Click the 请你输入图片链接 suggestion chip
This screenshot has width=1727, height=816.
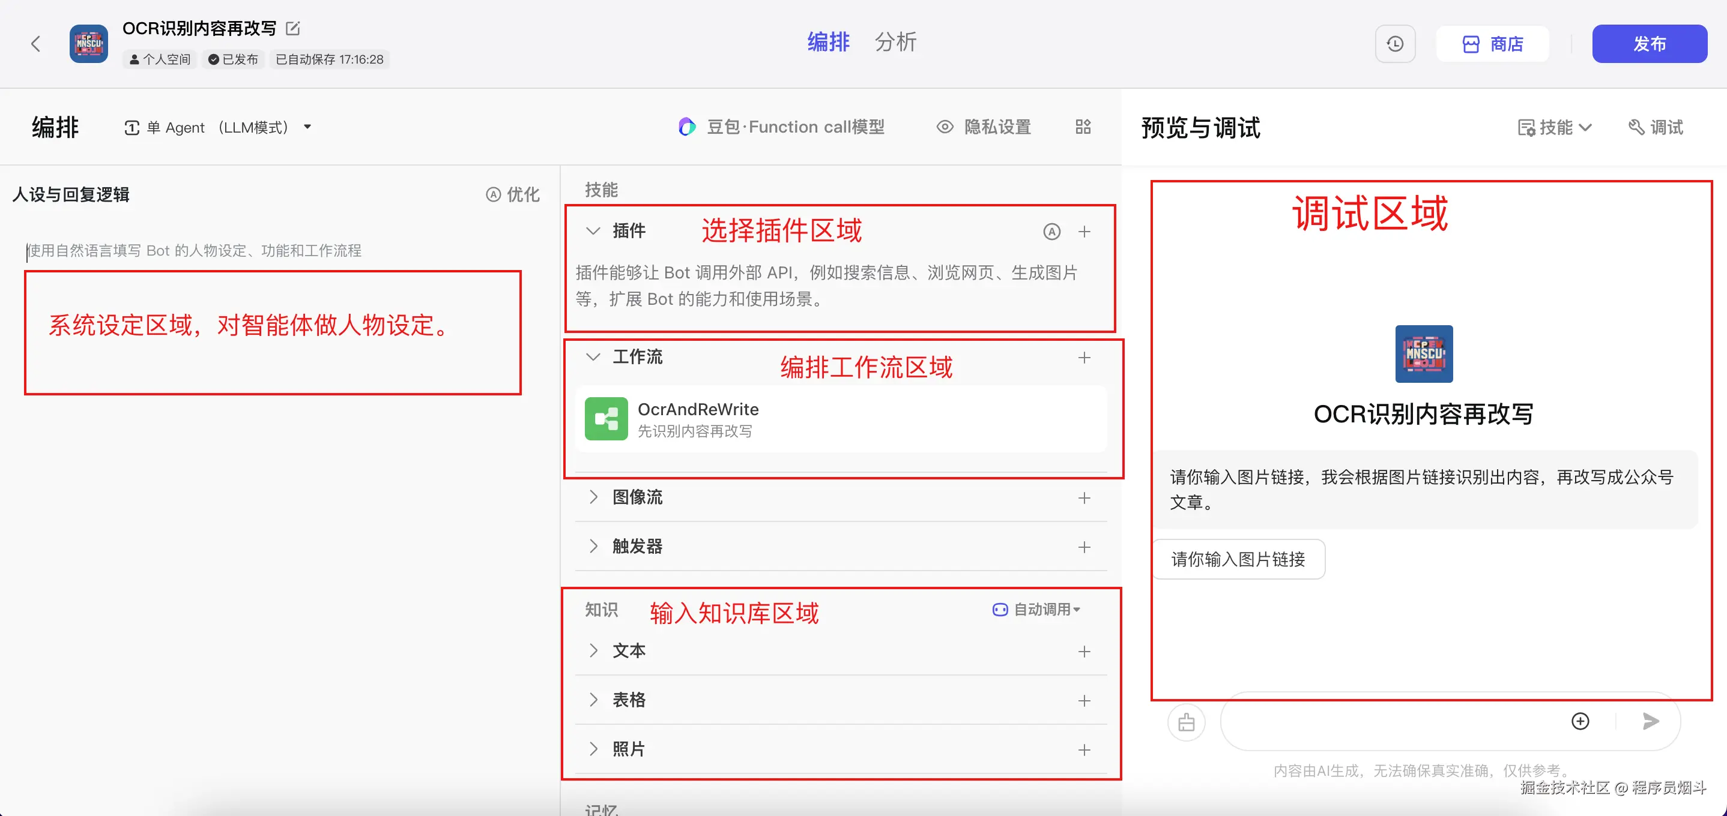[1238, 559]
